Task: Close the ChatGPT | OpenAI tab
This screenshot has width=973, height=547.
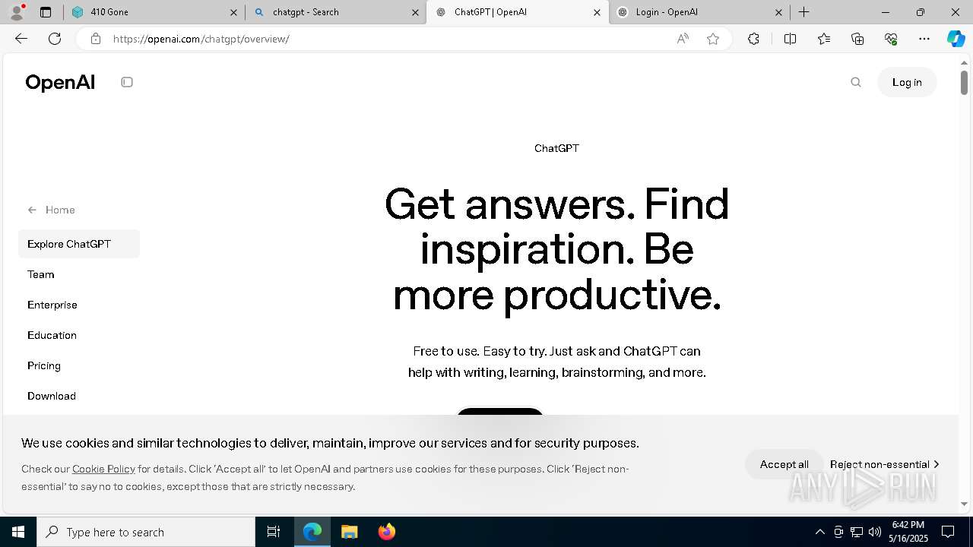Action: click(x=597, y=12)
